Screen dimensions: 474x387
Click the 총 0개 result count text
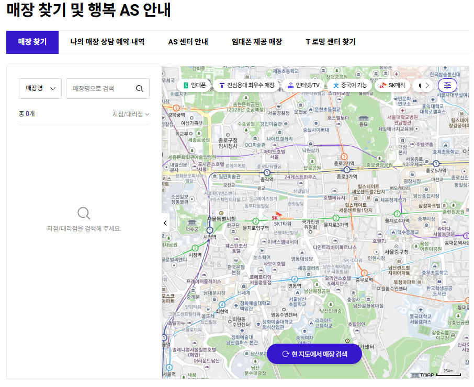click(x=27, y=114)
